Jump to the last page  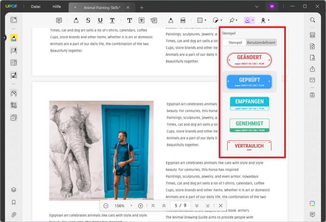(x=208, y=206)
